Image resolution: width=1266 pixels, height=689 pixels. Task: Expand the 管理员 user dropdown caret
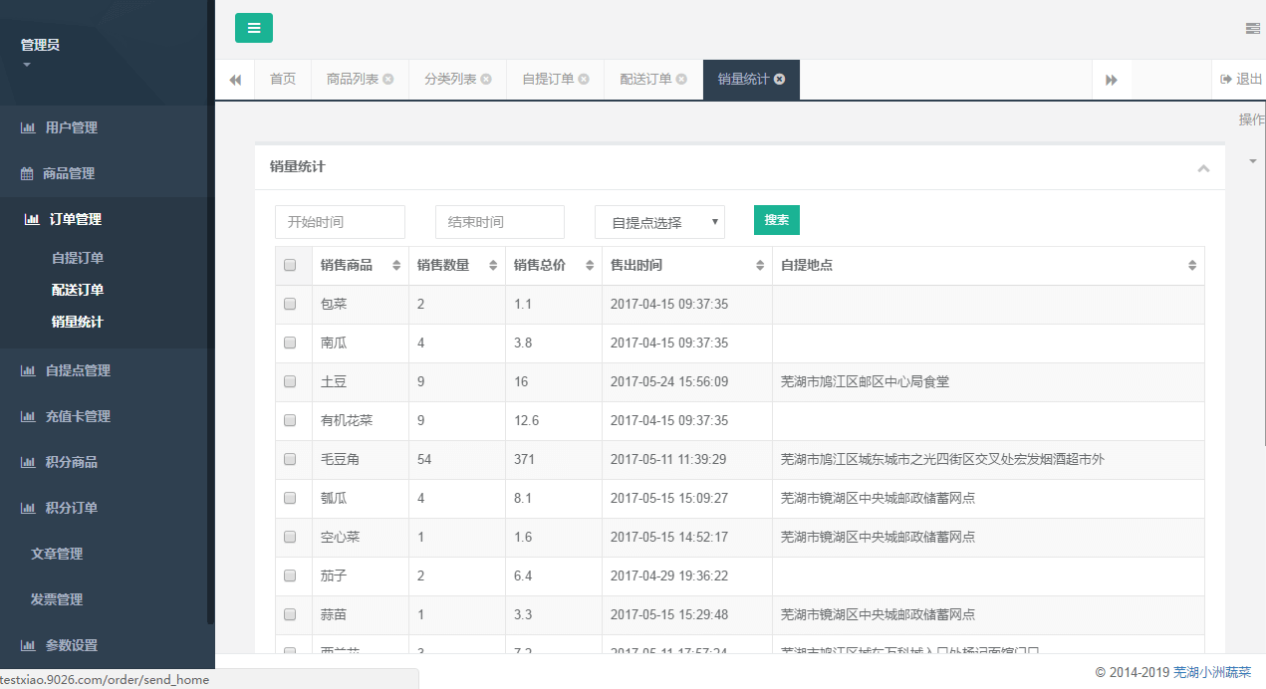[x=27, y=66]
